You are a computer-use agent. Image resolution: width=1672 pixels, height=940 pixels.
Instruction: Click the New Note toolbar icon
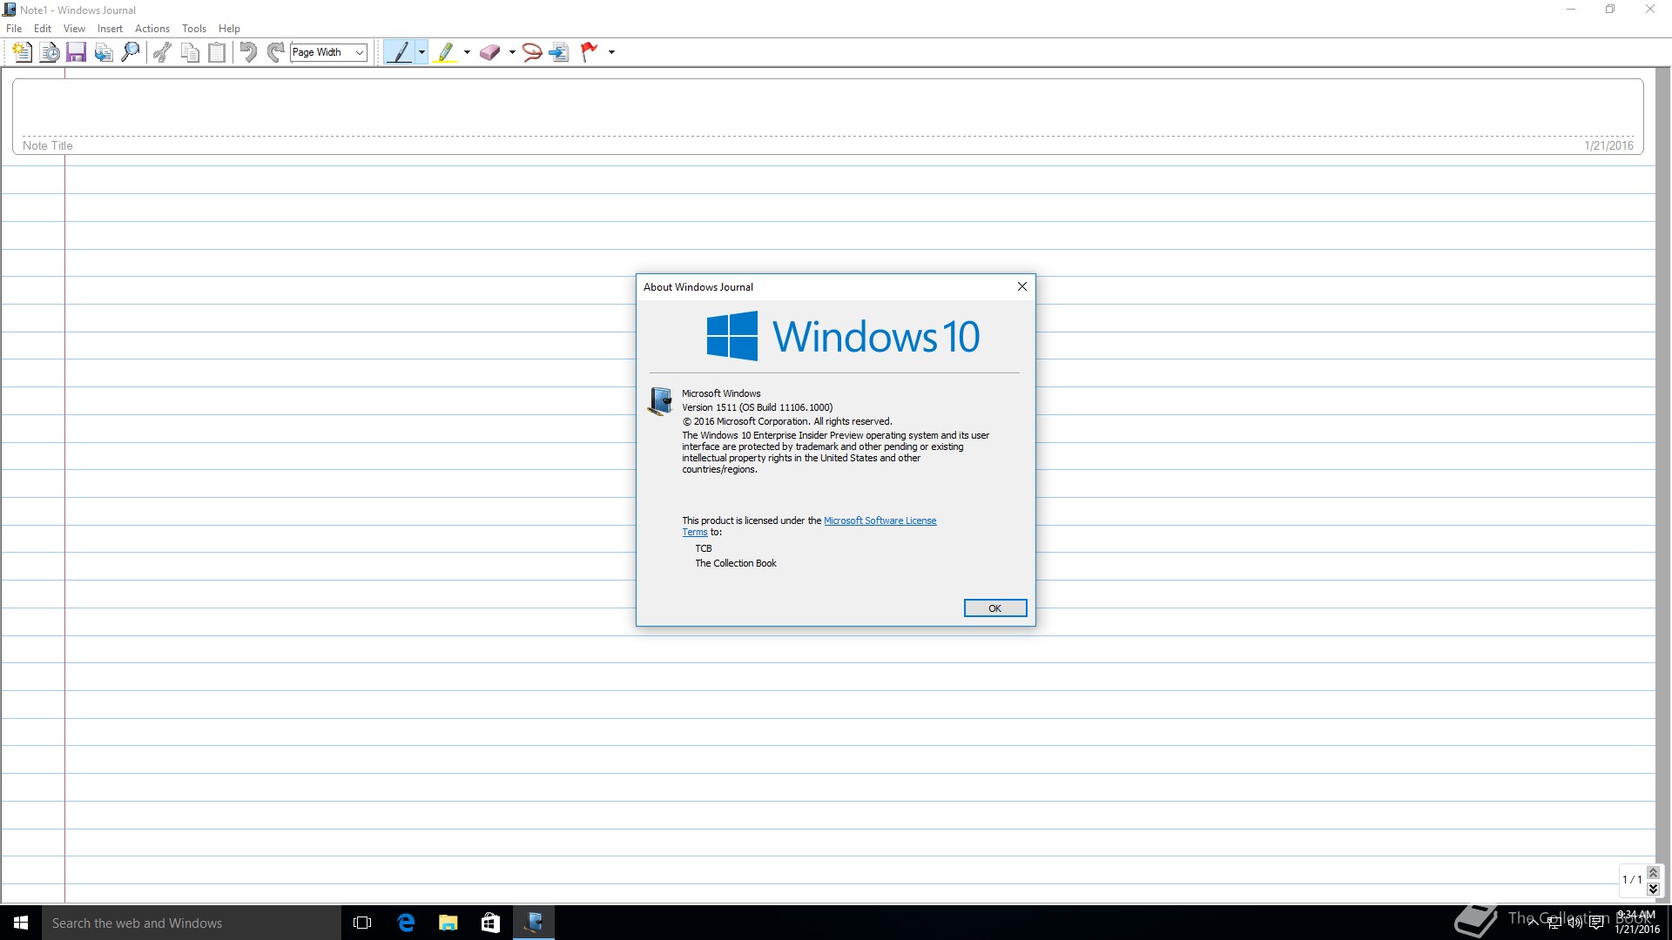22,52
